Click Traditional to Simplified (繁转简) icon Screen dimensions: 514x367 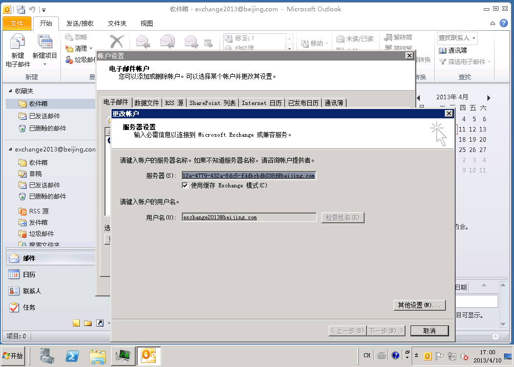click(389, 37)
